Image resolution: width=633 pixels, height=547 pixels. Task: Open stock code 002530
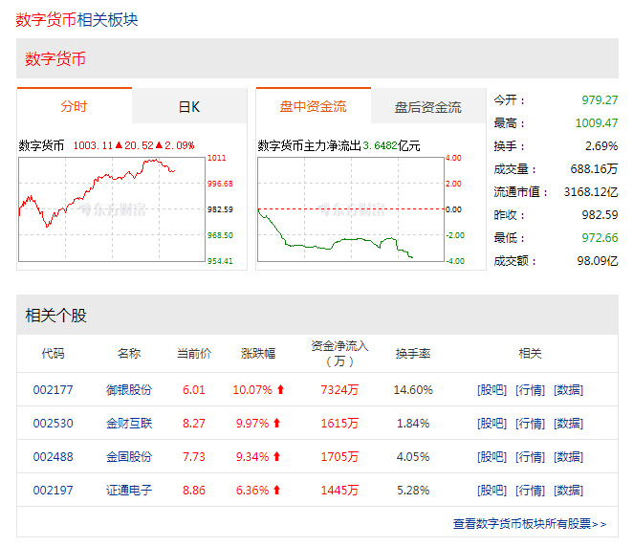point(54,423)
